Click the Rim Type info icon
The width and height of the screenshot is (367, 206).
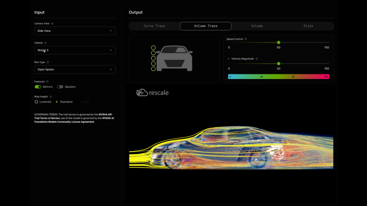coord(48,62)
